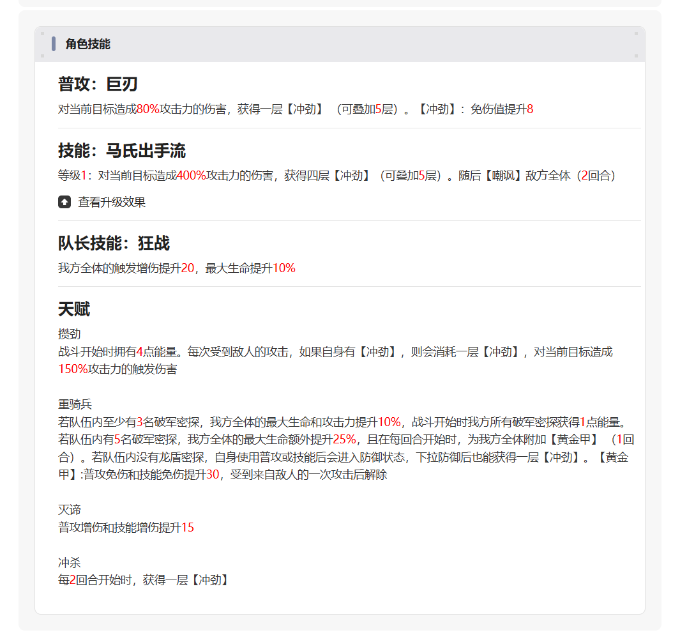Select the 技能：马氏出手流 heading
Image resolution: width=680 pixels, height=644 pixels.
(x=122, y=151)
